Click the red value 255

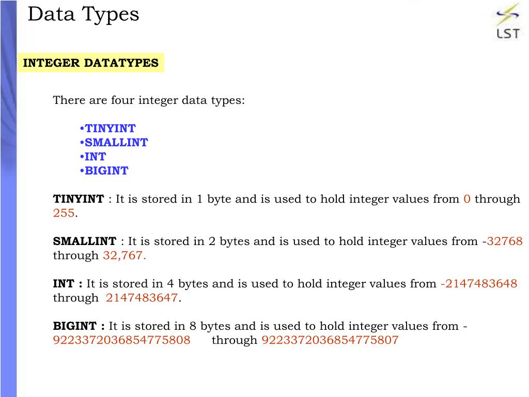click(x=64, y=213)
